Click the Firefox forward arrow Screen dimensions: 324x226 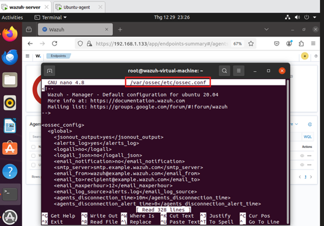42,43
